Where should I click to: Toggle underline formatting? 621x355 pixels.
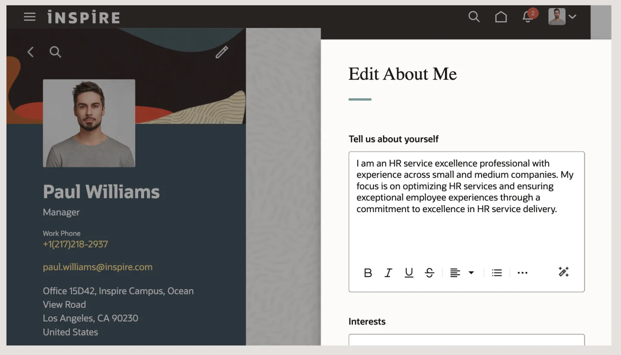pyautogui.click(x=409, y=273)
